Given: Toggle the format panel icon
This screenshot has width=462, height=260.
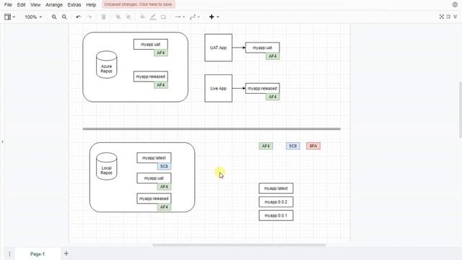Looking at the screenshot, I should point(448,17).
